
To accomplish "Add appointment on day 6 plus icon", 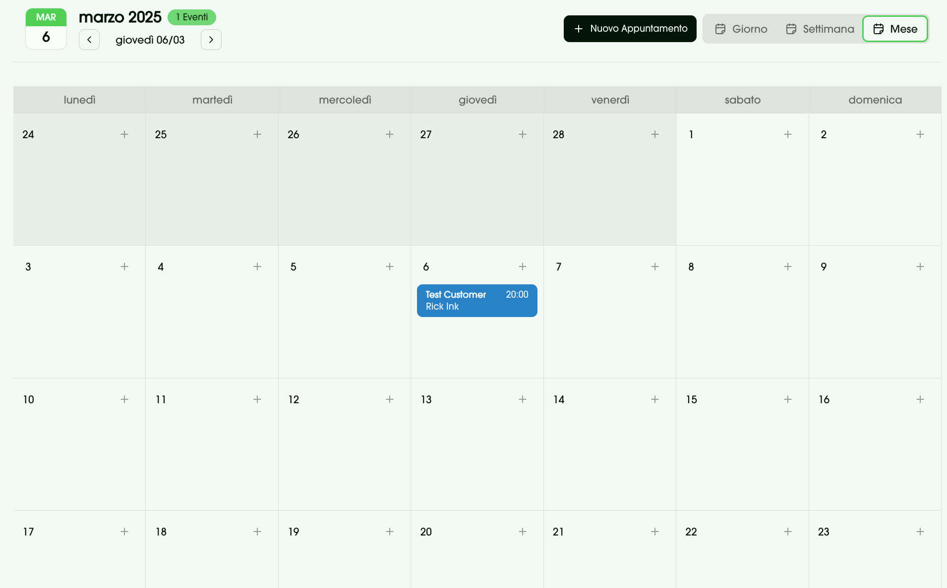I will pyautogui.click(x=523, y=267).
